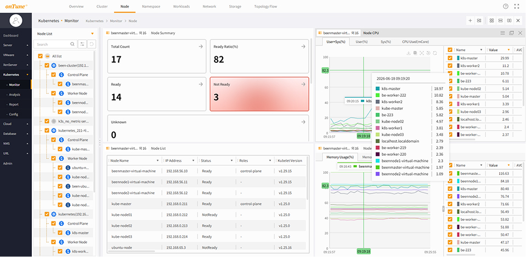Select the kube-node01 NotReady row
The width and height of the screenshot is (526, 257).
207,215
